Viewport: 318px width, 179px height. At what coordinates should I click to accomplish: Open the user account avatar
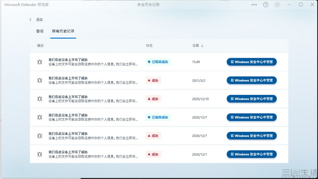pyautogui.click(x=277, y=5)
